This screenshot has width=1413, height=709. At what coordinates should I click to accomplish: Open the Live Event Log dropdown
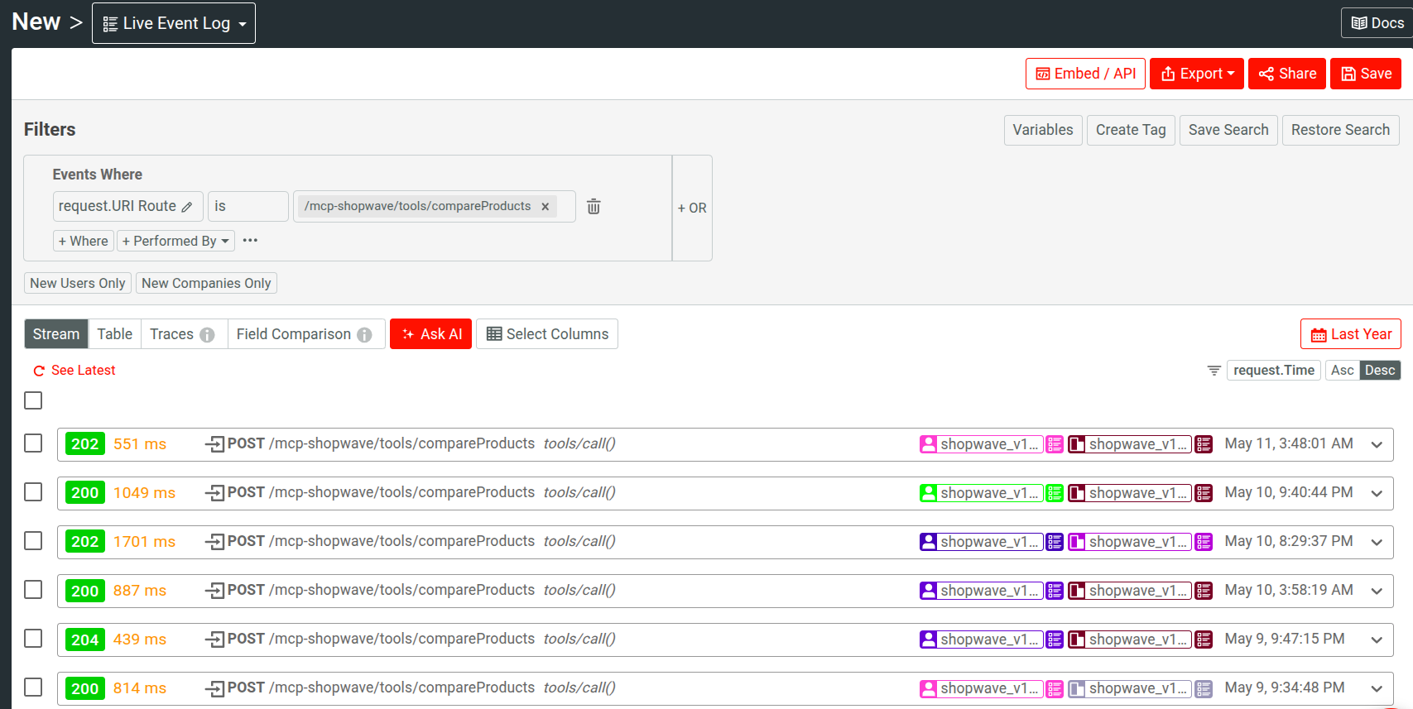click(174, 23)
